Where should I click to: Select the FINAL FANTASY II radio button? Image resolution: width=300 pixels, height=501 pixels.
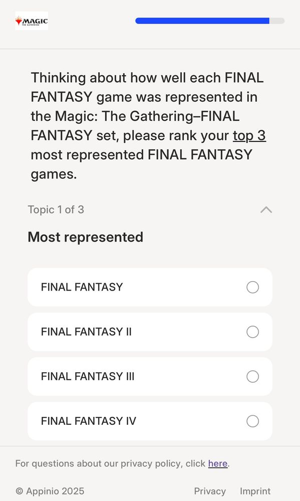coord(253,332)
